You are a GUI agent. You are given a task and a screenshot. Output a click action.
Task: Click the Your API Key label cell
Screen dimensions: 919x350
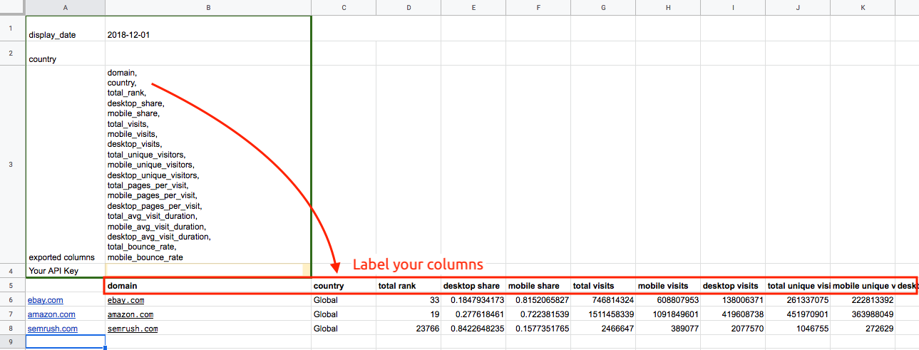(x=66, y=271)
